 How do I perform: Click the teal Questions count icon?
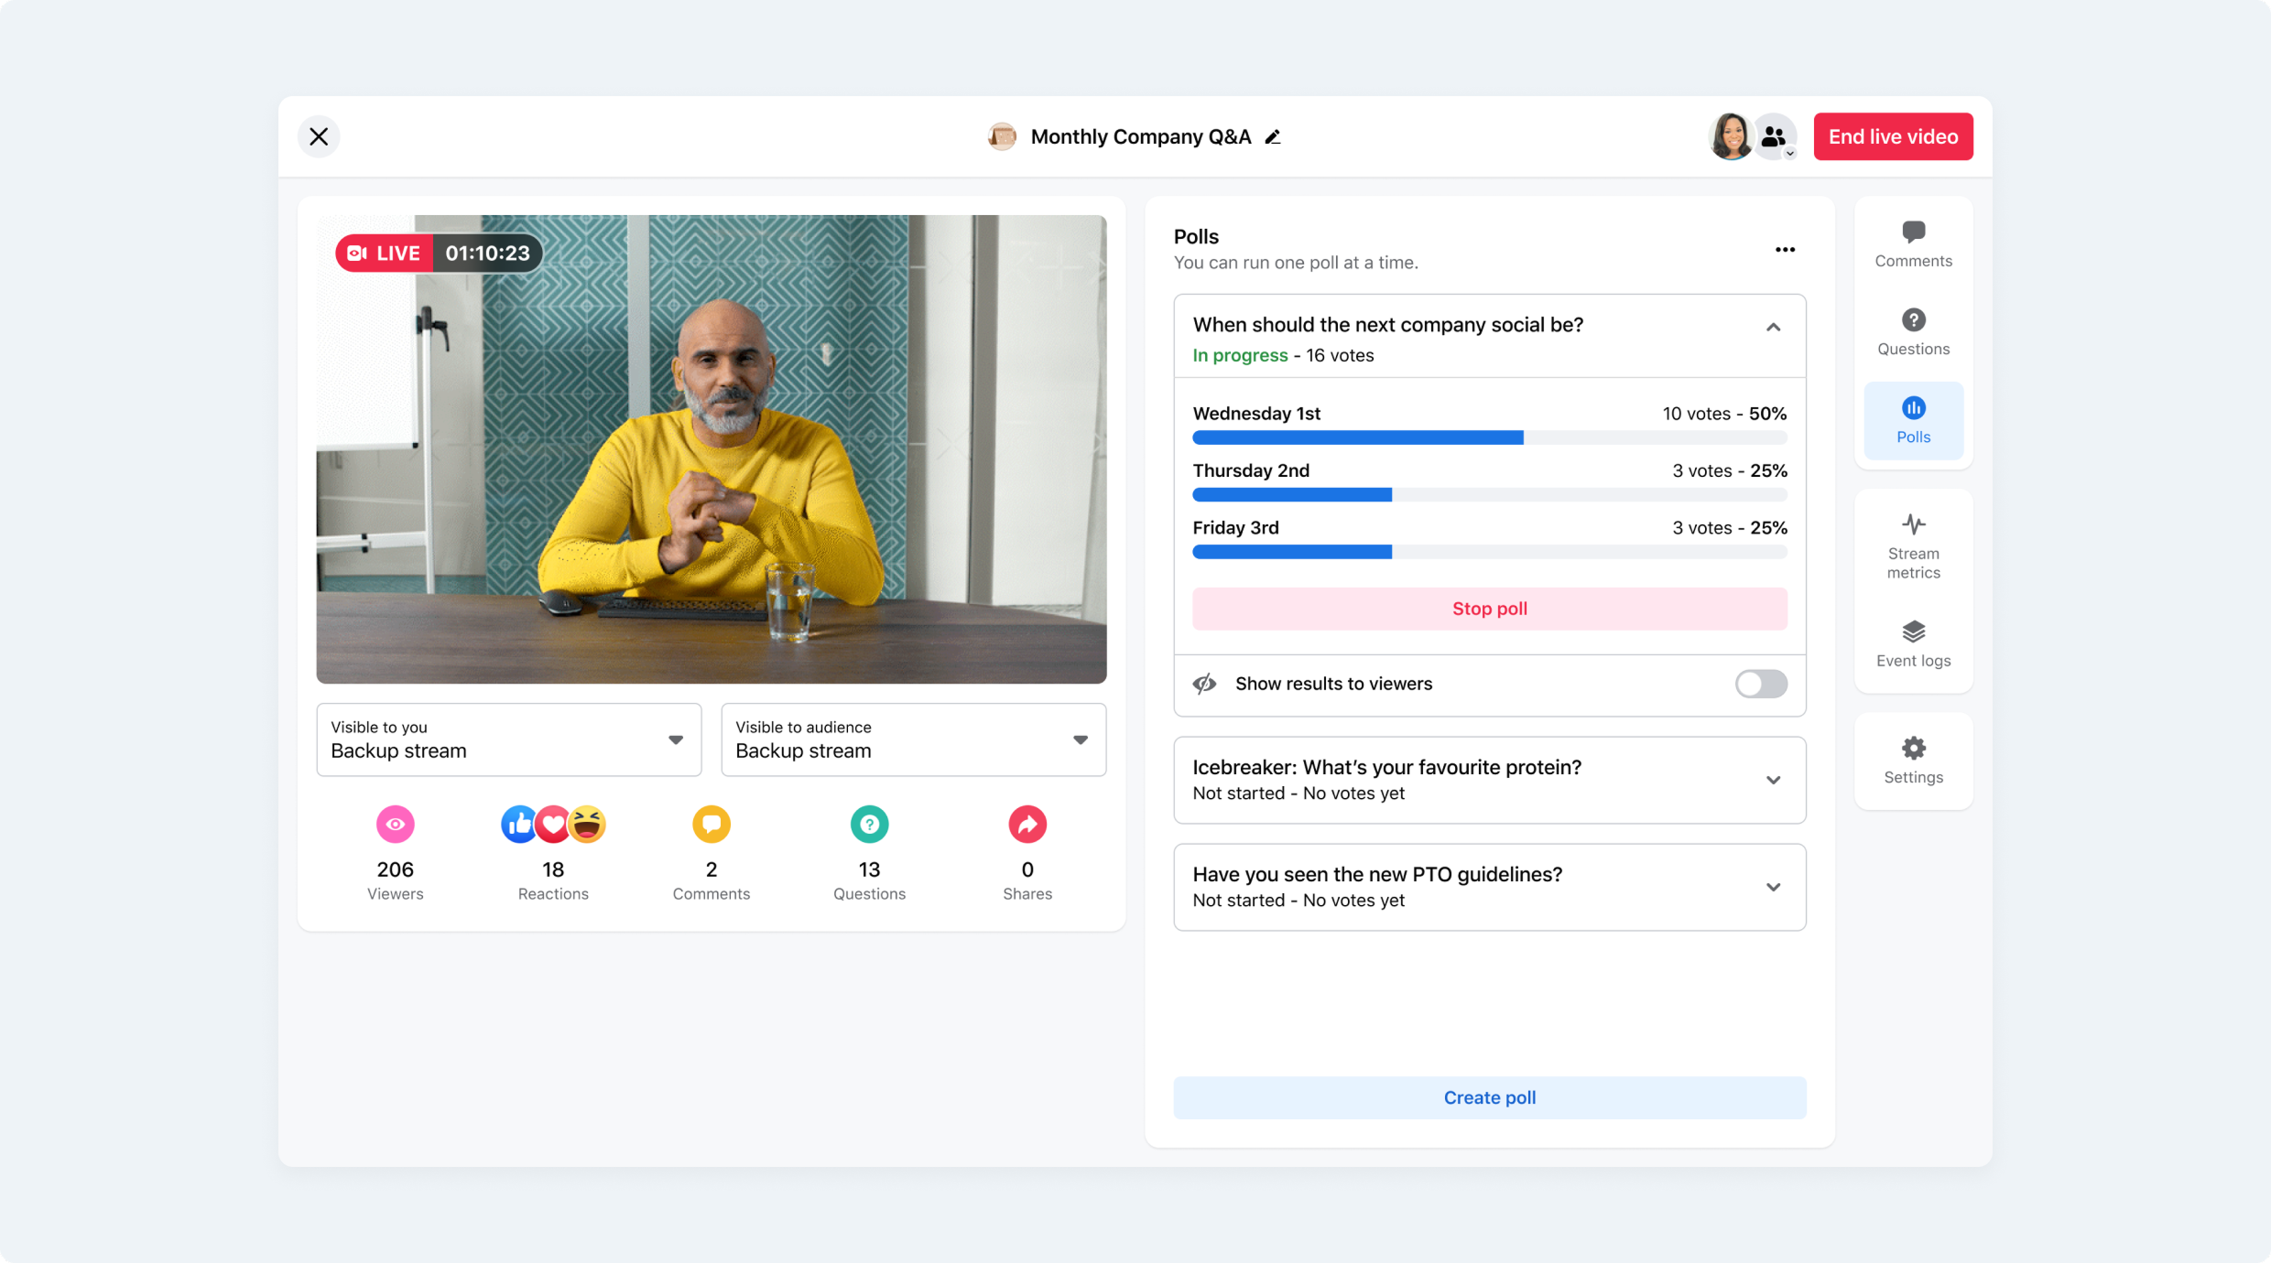pyautogui.click(x=869, y=825)
